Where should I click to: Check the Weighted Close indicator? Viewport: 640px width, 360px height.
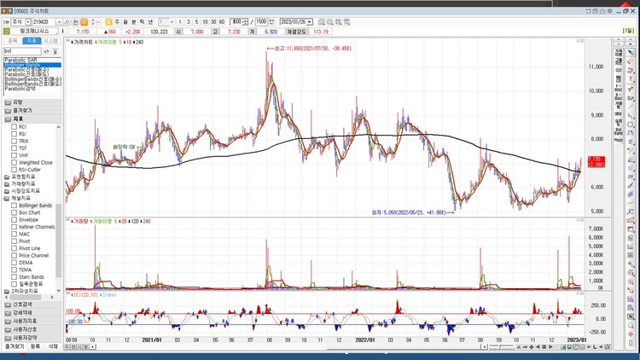click(x=14, y=162)
